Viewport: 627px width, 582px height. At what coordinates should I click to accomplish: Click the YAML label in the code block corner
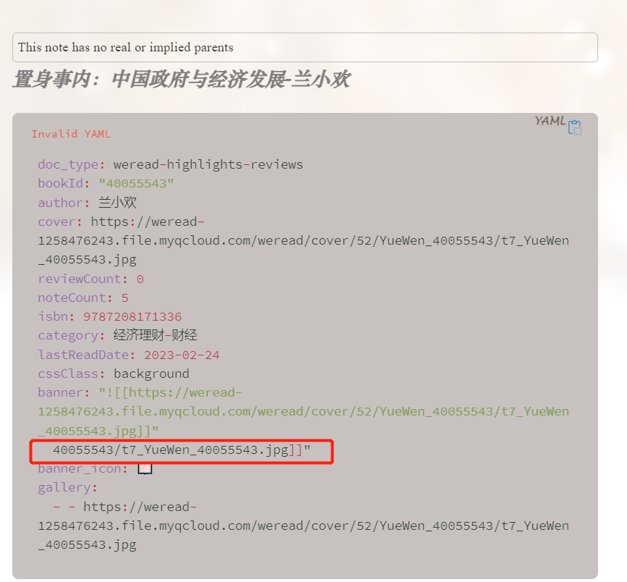[x=548, y=122]
